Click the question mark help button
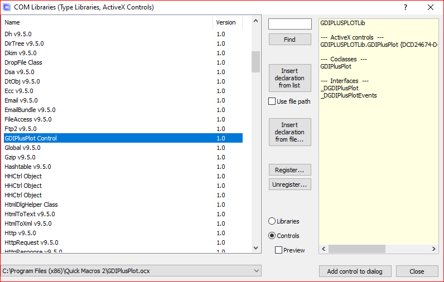The image size is (444, 282). 405,7
